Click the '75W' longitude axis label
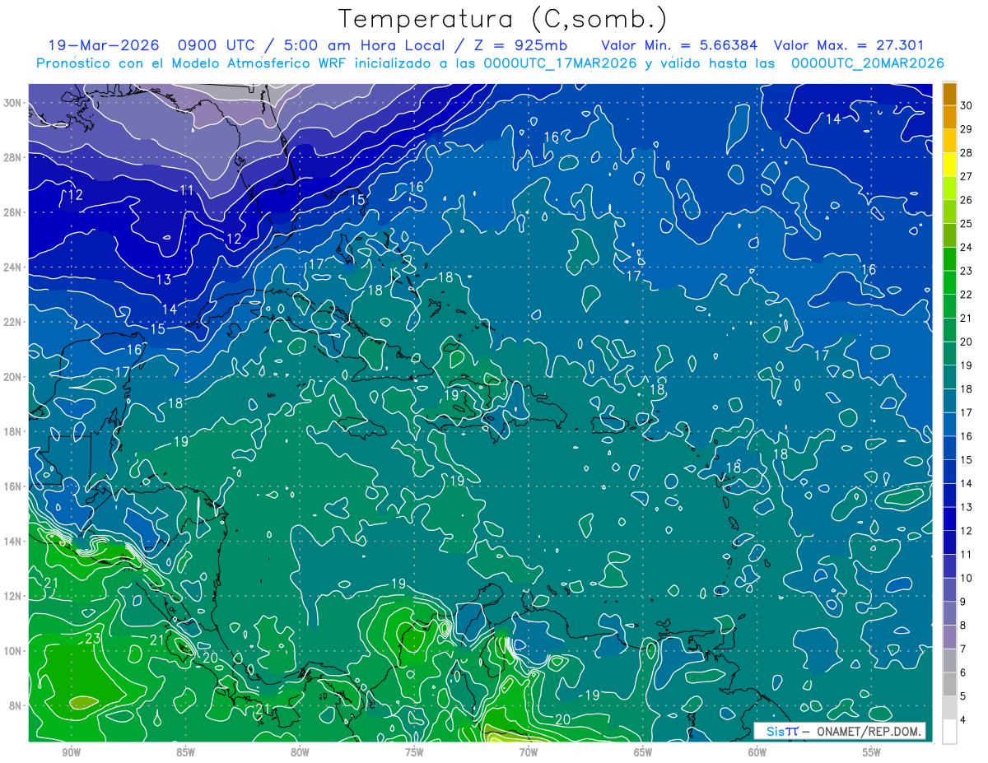988x763 pixels. pos(414,752)
